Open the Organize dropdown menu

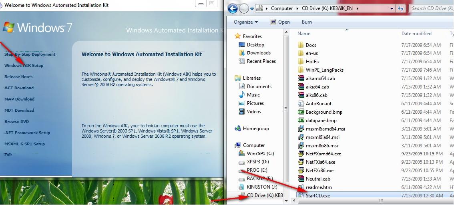pos(246,22)
